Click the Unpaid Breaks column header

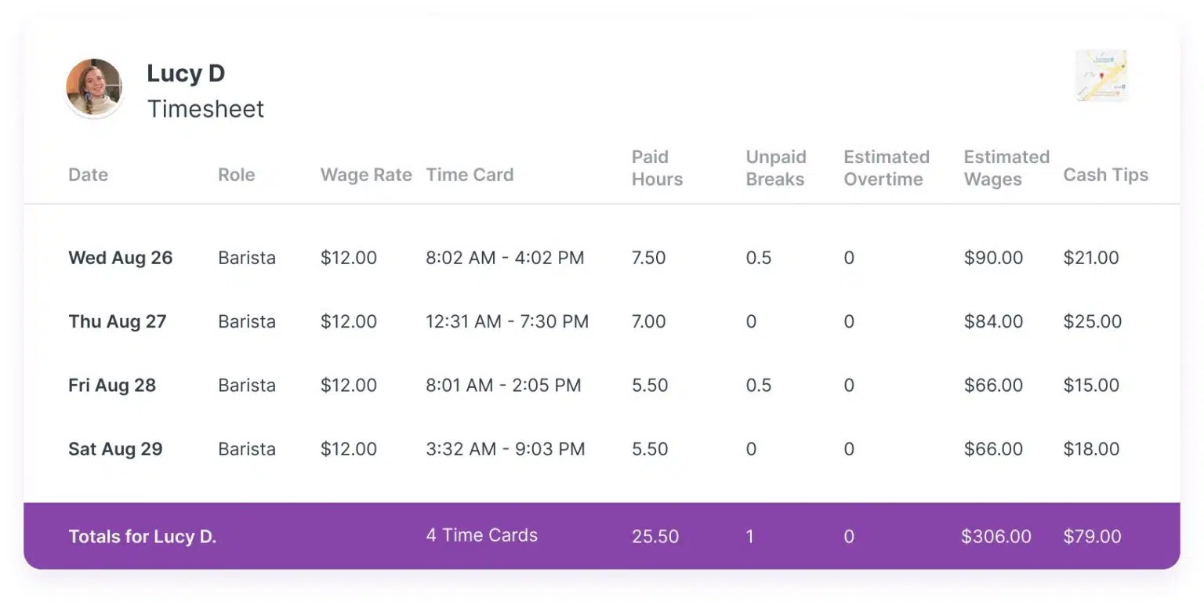(x=774, y=168)
